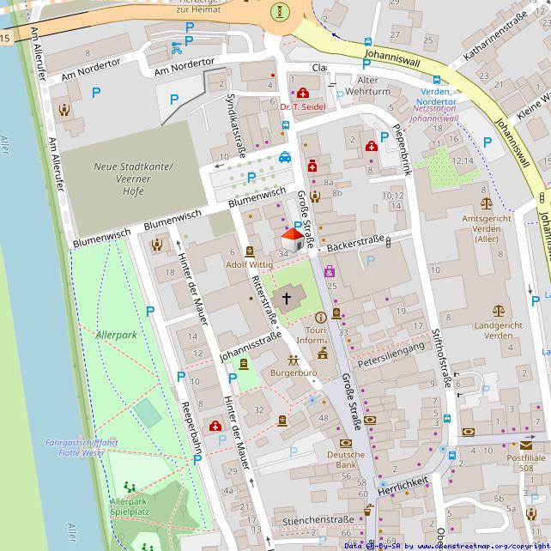Click the Adolf Wittig shop icon

[x=250, y=251]
